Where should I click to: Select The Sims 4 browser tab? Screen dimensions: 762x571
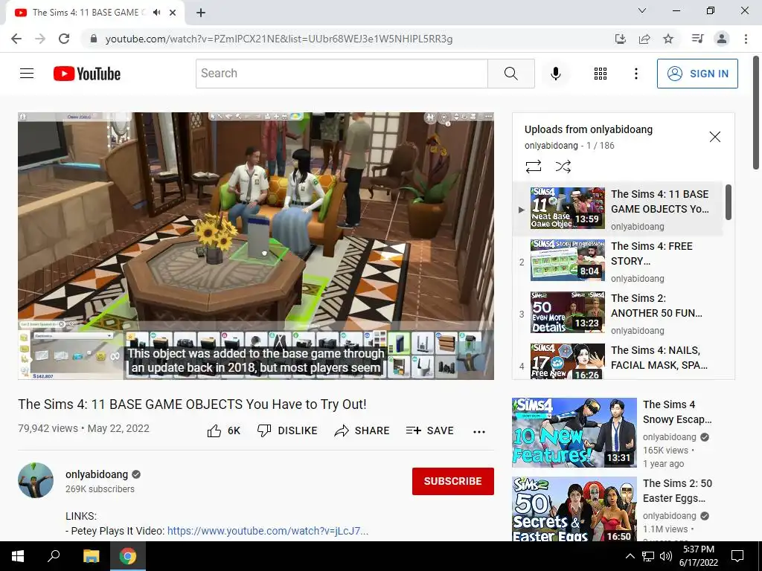95,13
